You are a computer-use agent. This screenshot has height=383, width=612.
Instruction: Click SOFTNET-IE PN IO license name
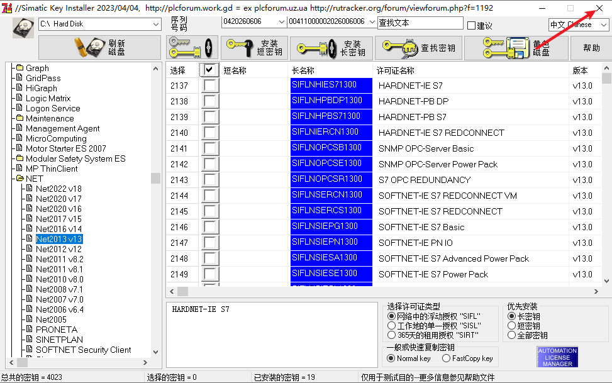coord(415,243)
